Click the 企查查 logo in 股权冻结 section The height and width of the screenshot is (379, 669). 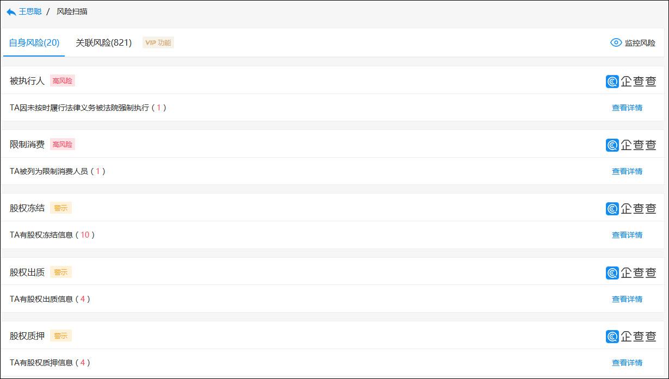631,208
